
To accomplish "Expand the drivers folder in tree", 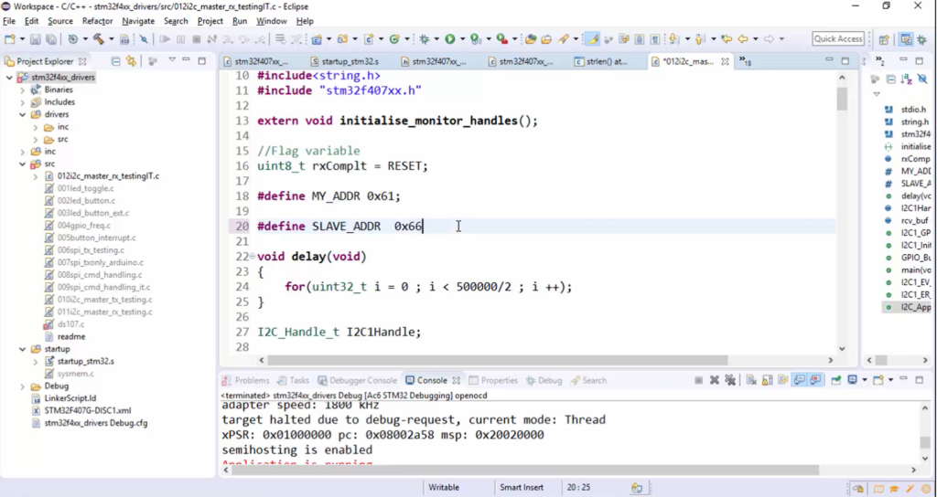I will [23, 114].
